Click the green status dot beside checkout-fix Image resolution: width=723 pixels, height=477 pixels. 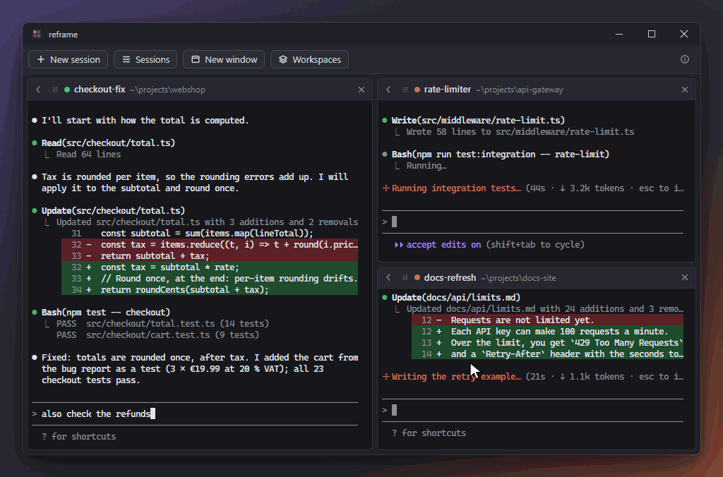pyautogui.click(x=67, y=90)
